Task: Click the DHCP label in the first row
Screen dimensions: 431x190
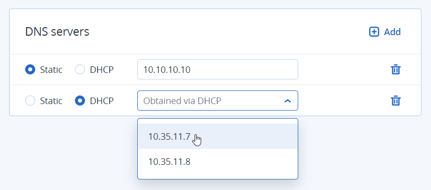Action: [102, 70]
